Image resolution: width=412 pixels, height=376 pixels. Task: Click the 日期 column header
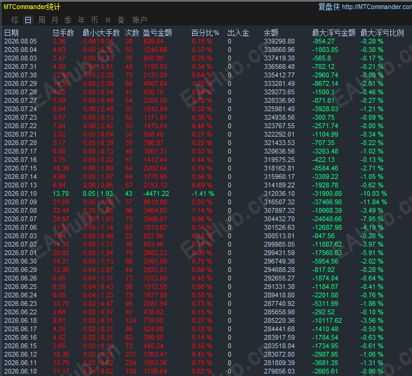[x=11, y=33]
